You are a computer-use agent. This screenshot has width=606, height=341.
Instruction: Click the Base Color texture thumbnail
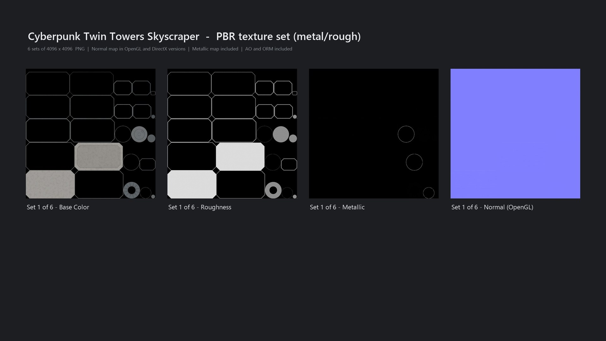(91, 134)
